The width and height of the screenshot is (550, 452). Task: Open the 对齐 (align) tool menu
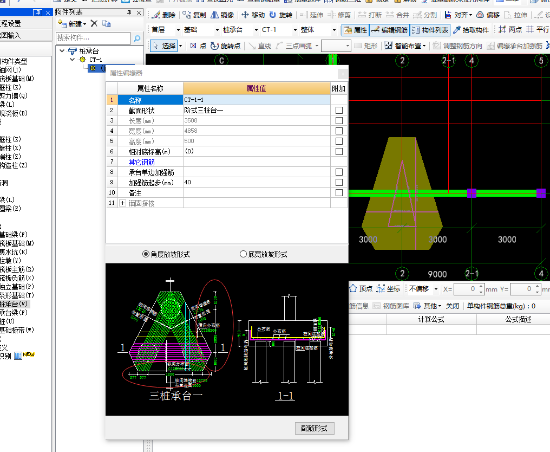pos(458,15)
